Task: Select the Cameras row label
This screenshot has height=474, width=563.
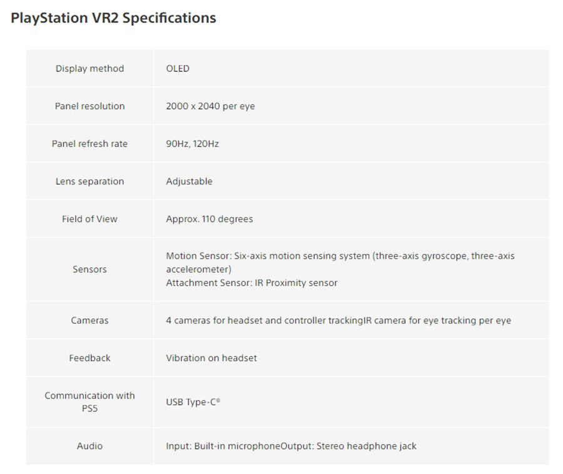Action: pyautogui.click(x=89, y=320)
